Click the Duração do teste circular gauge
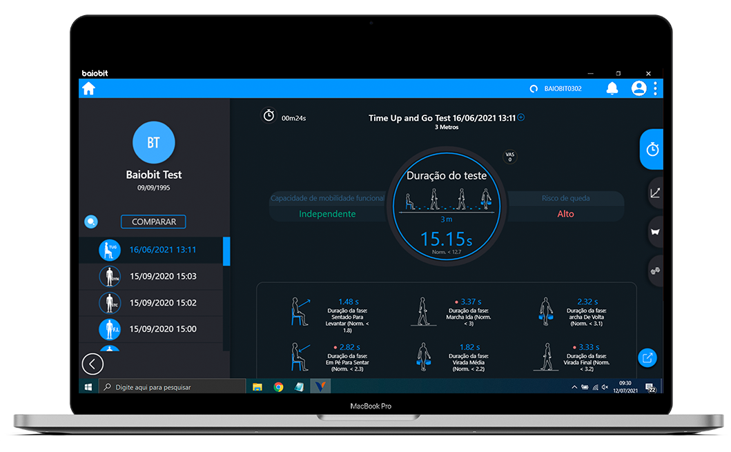 tap(446, 206)
